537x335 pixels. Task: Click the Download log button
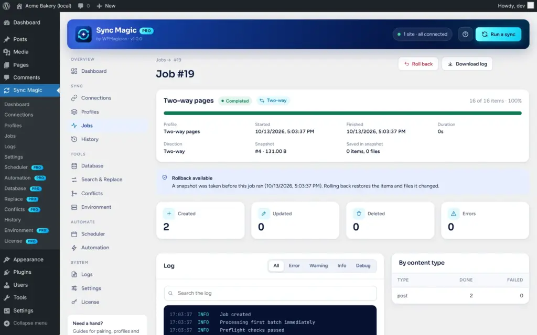point(467,64)
